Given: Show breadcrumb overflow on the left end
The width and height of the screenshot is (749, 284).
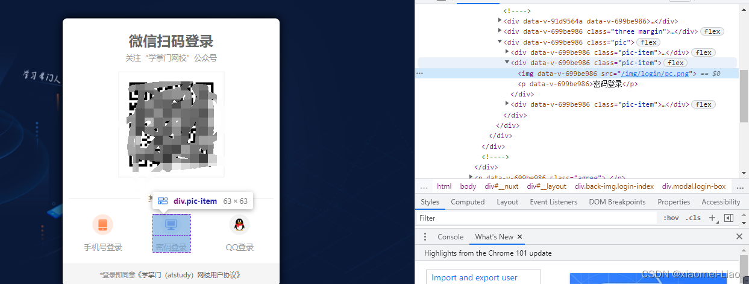Looking at the screenshot, I should coord(424,186).
